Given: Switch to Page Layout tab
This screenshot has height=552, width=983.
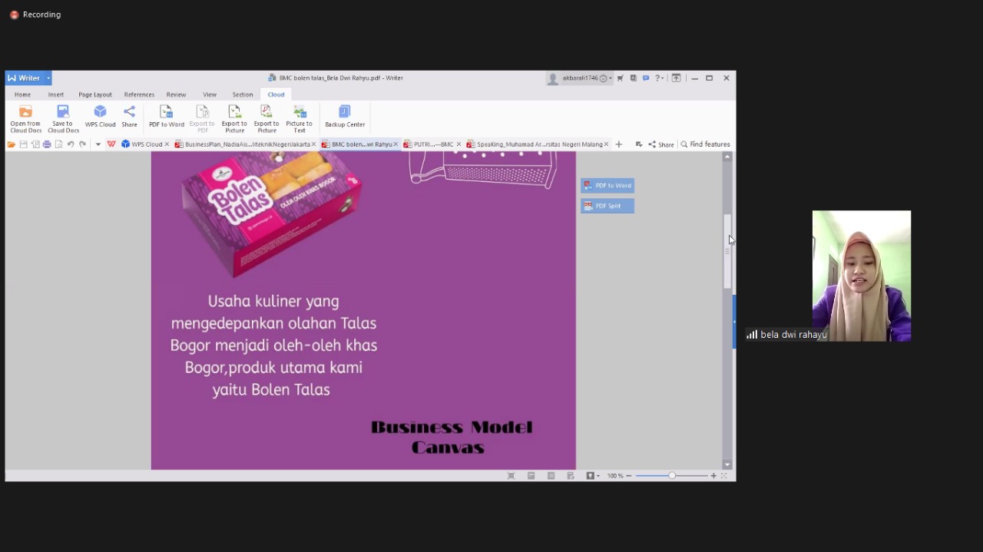Looking at the screenshot, I should coord(95,94).
